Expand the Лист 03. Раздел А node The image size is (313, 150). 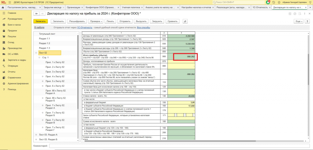[36, 135]
